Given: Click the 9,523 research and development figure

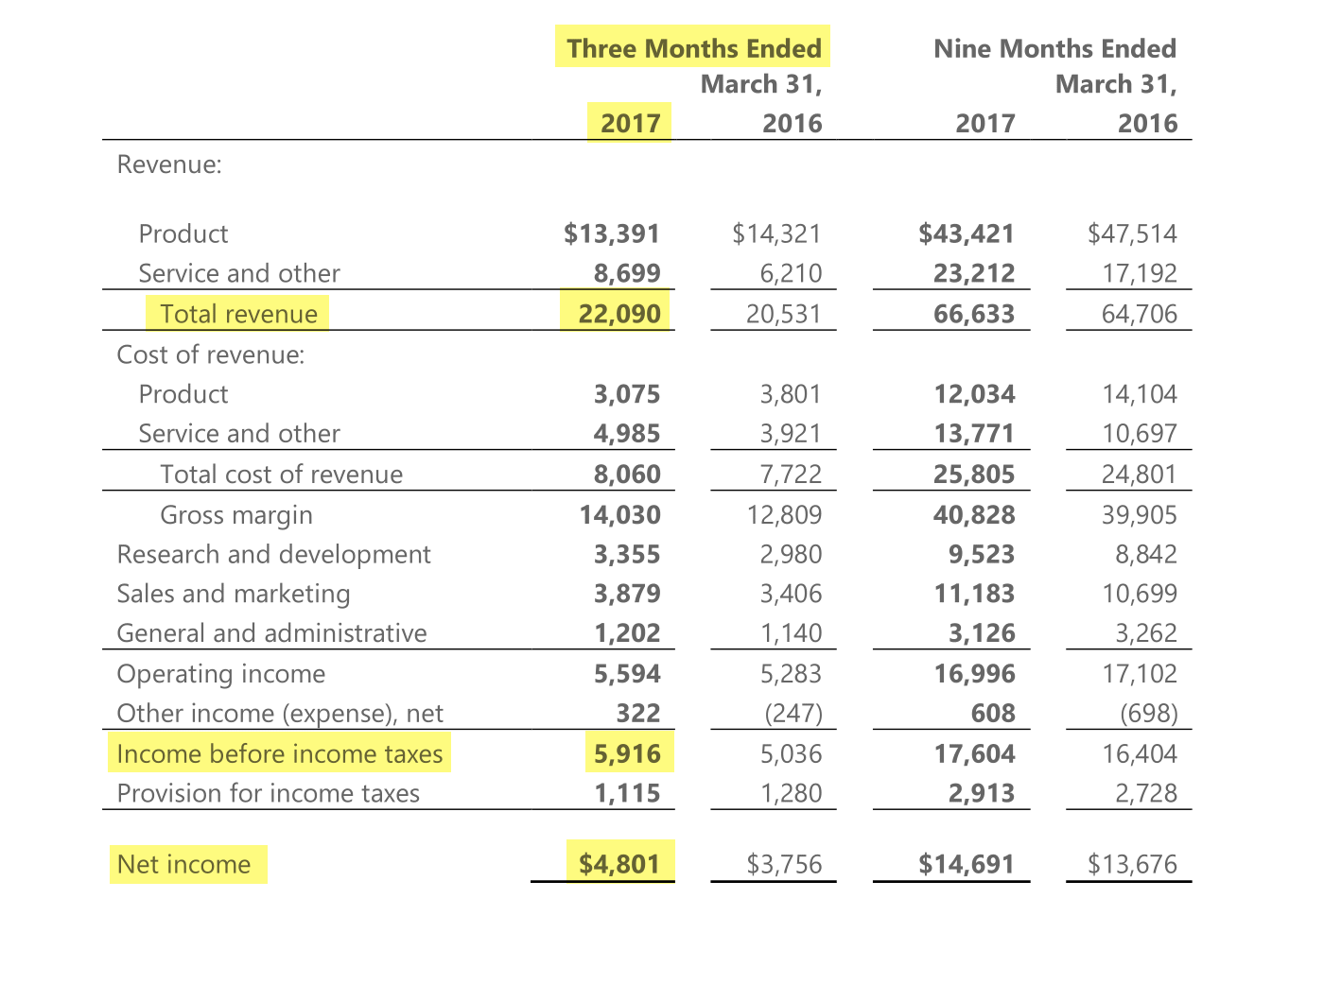Looking at the screenshot, I should tap(982, 554).
